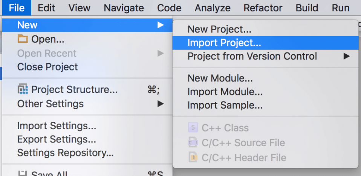
Task: Expand the New submenu arrow
Action: pyautogui.click(x=161, y=25)
